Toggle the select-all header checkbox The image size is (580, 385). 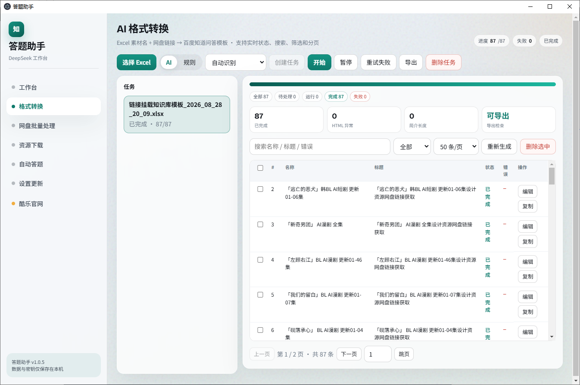pos(260,168)
